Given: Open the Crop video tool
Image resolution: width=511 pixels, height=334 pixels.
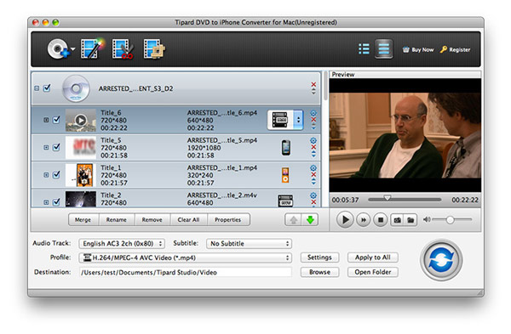Looking at the screenshot, I should pos(154,49).
